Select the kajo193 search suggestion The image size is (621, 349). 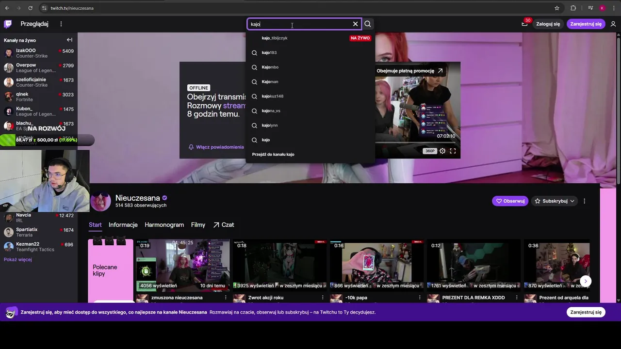310,52
